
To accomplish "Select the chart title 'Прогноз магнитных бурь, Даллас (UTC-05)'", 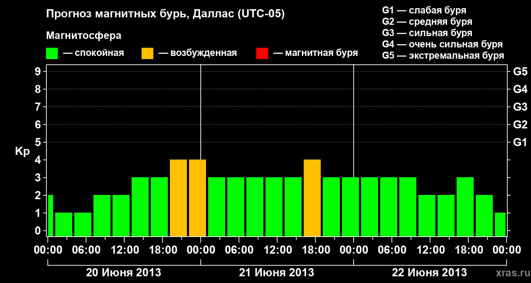I will tap(166, 15).
